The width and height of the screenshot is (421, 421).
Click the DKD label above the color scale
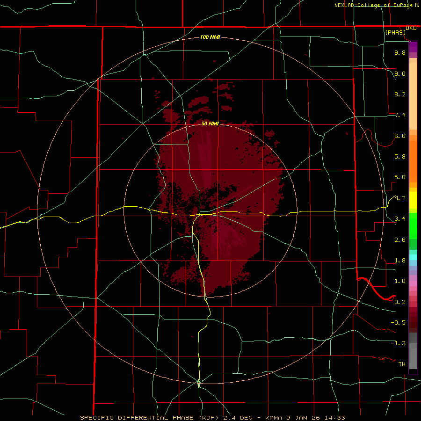[411, 28]
